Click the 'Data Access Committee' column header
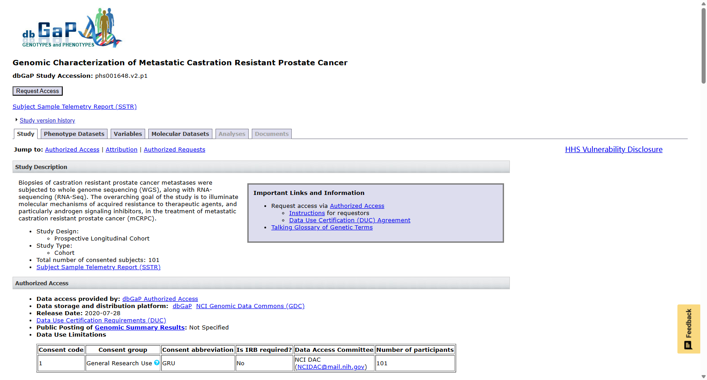707x380 pixels. pos(334,350)
